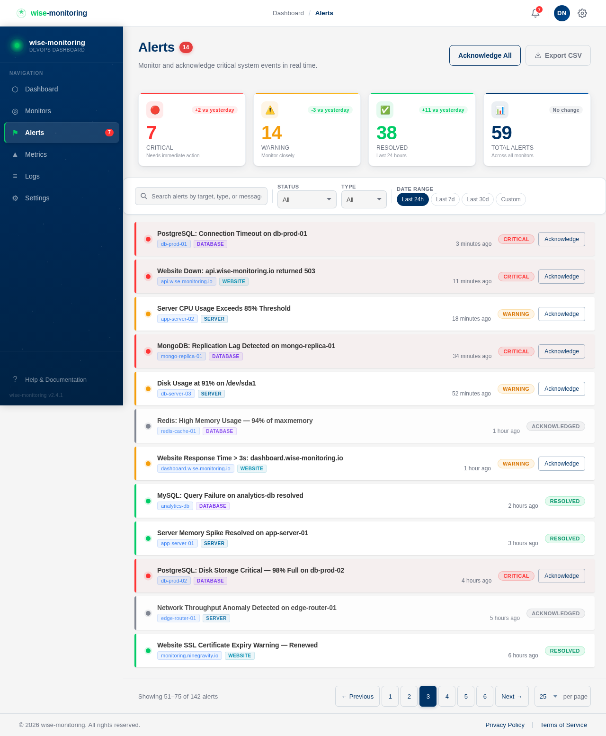
Task: Switch to the Last 30d range
Action: [x=477, y=199]
